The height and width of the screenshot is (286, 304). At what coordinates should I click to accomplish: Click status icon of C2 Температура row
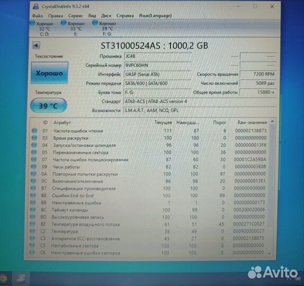32,231
